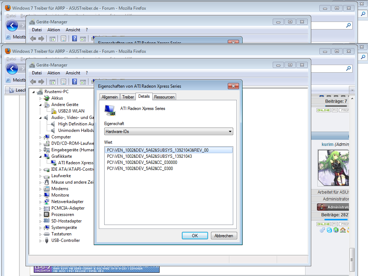The width and height of the screenshot is (368, 276).
Task: Expand the Monitore node
Action: click(40, 195)
